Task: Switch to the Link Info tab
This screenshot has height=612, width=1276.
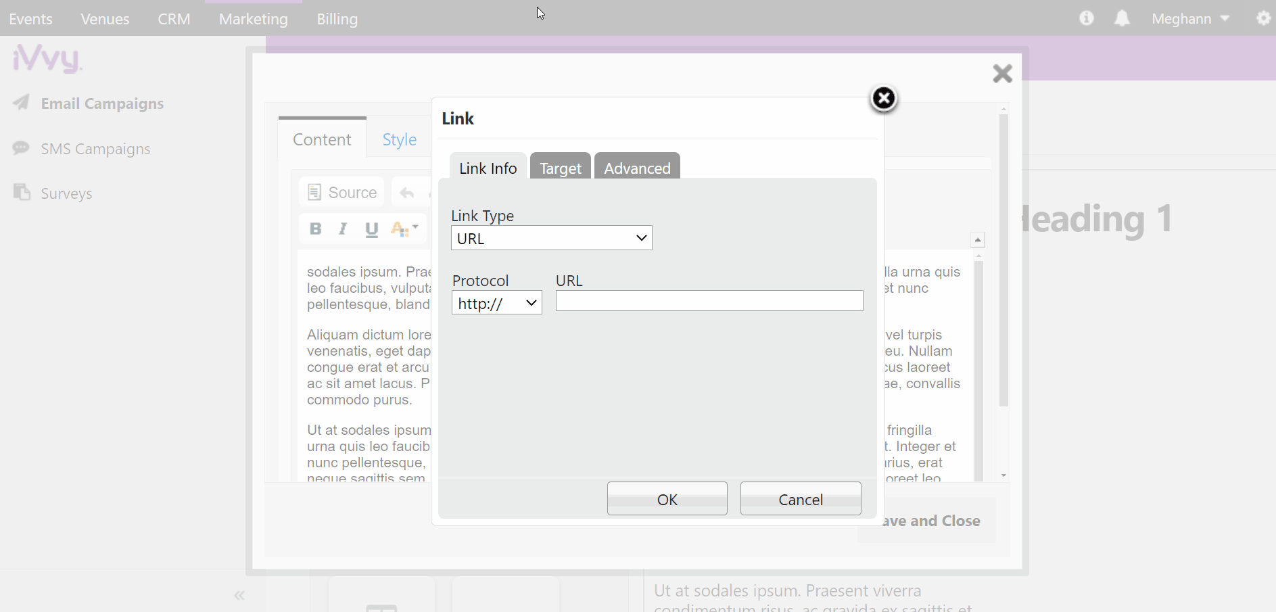Action: click(x=488, y=168)
